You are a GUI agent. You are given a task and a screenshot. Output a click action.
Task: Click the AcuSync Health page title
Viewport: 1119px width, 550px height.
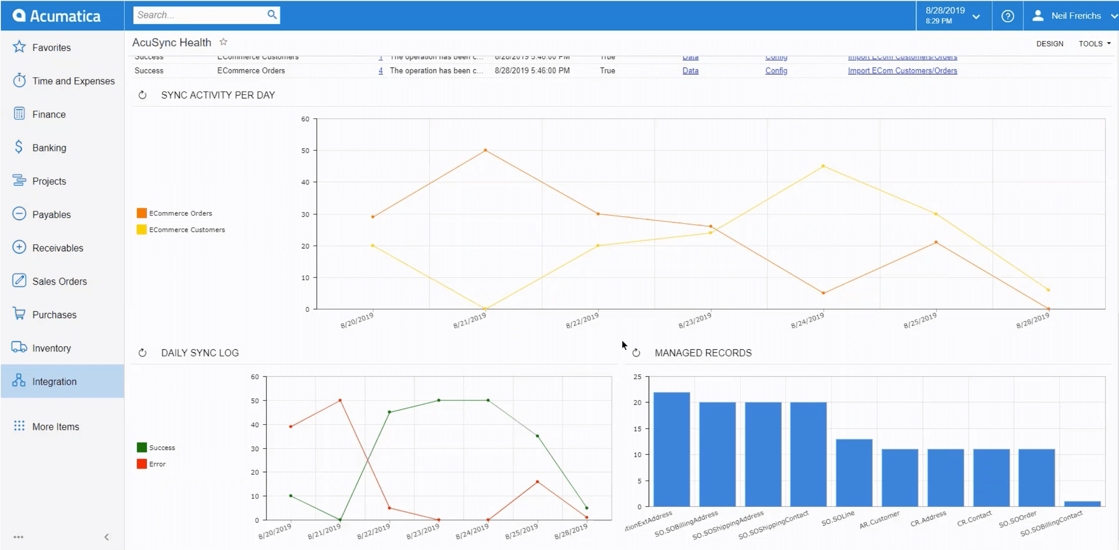[x=172, y=42]
